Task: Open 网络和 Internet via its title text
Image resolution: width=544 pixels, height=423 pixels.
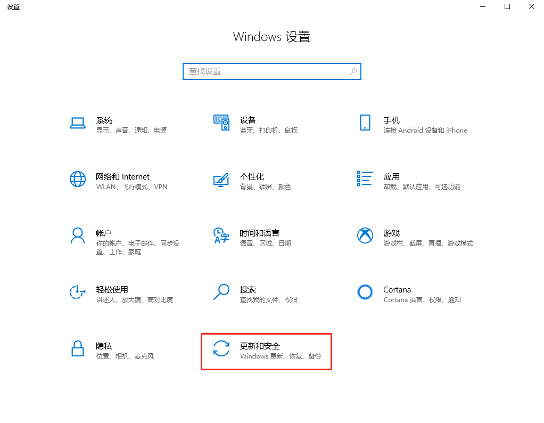Action: 122,177
